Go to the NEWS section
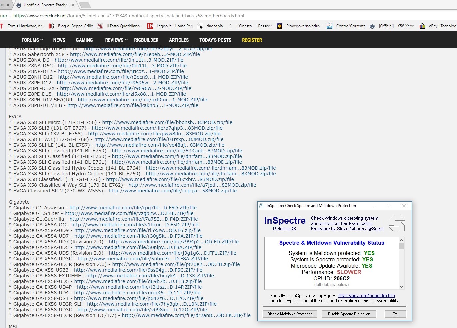Image resolution: width=457 pixels, height=328 pixels. tap(59, 40)
